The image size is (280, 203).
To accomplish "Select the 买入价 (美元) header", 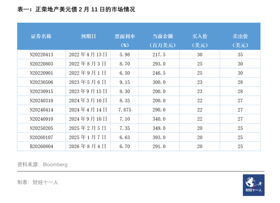I will click(200, 41).
